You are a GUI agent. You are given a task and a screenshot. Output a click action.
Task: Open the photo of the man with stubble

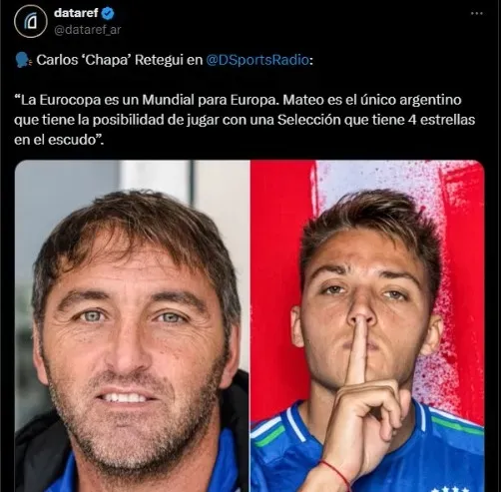[132, 326]
